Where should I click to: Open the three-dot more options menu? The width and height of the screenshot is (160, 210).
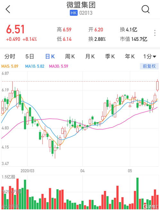(155, 33)
